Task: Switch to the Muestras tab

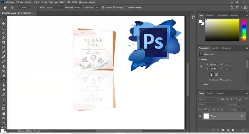Action: pos(210,15)
